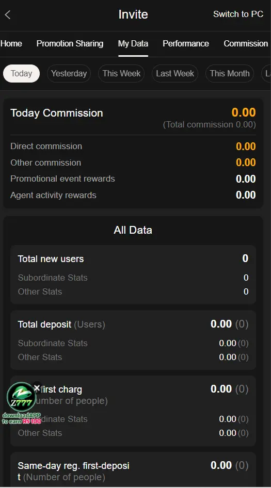Go back using the arrow icon
This screenshot has height=488, width=271.
pos(8,14)
